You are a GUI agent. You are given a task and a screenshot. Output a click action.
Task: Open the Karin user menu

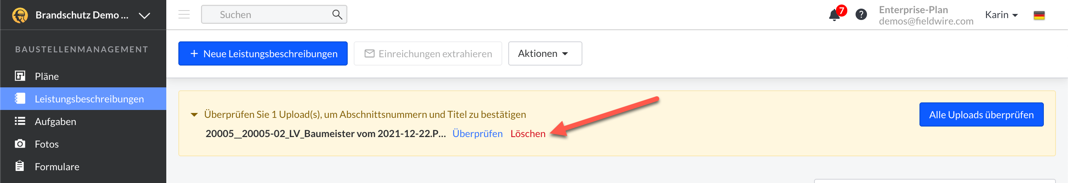tap(1001, 15)
